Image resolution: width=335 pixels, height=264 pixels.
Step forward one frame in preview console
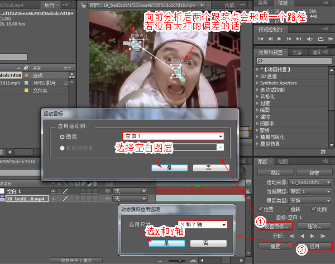click(x=289, y=39)
